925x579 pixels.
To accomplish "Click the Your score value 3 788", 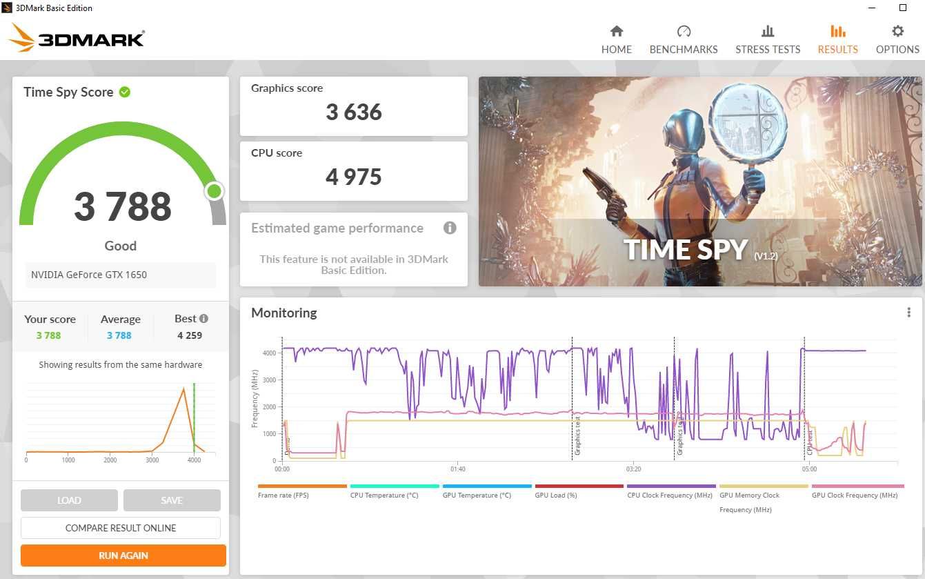I will [x=49, y=335].
